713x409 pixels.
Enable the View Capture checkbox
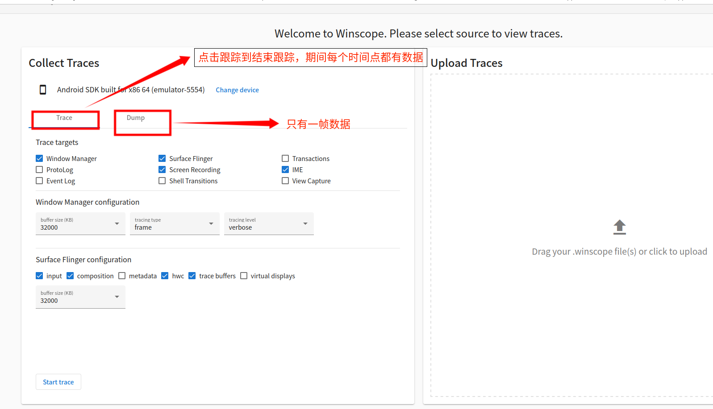coord(285,181)
